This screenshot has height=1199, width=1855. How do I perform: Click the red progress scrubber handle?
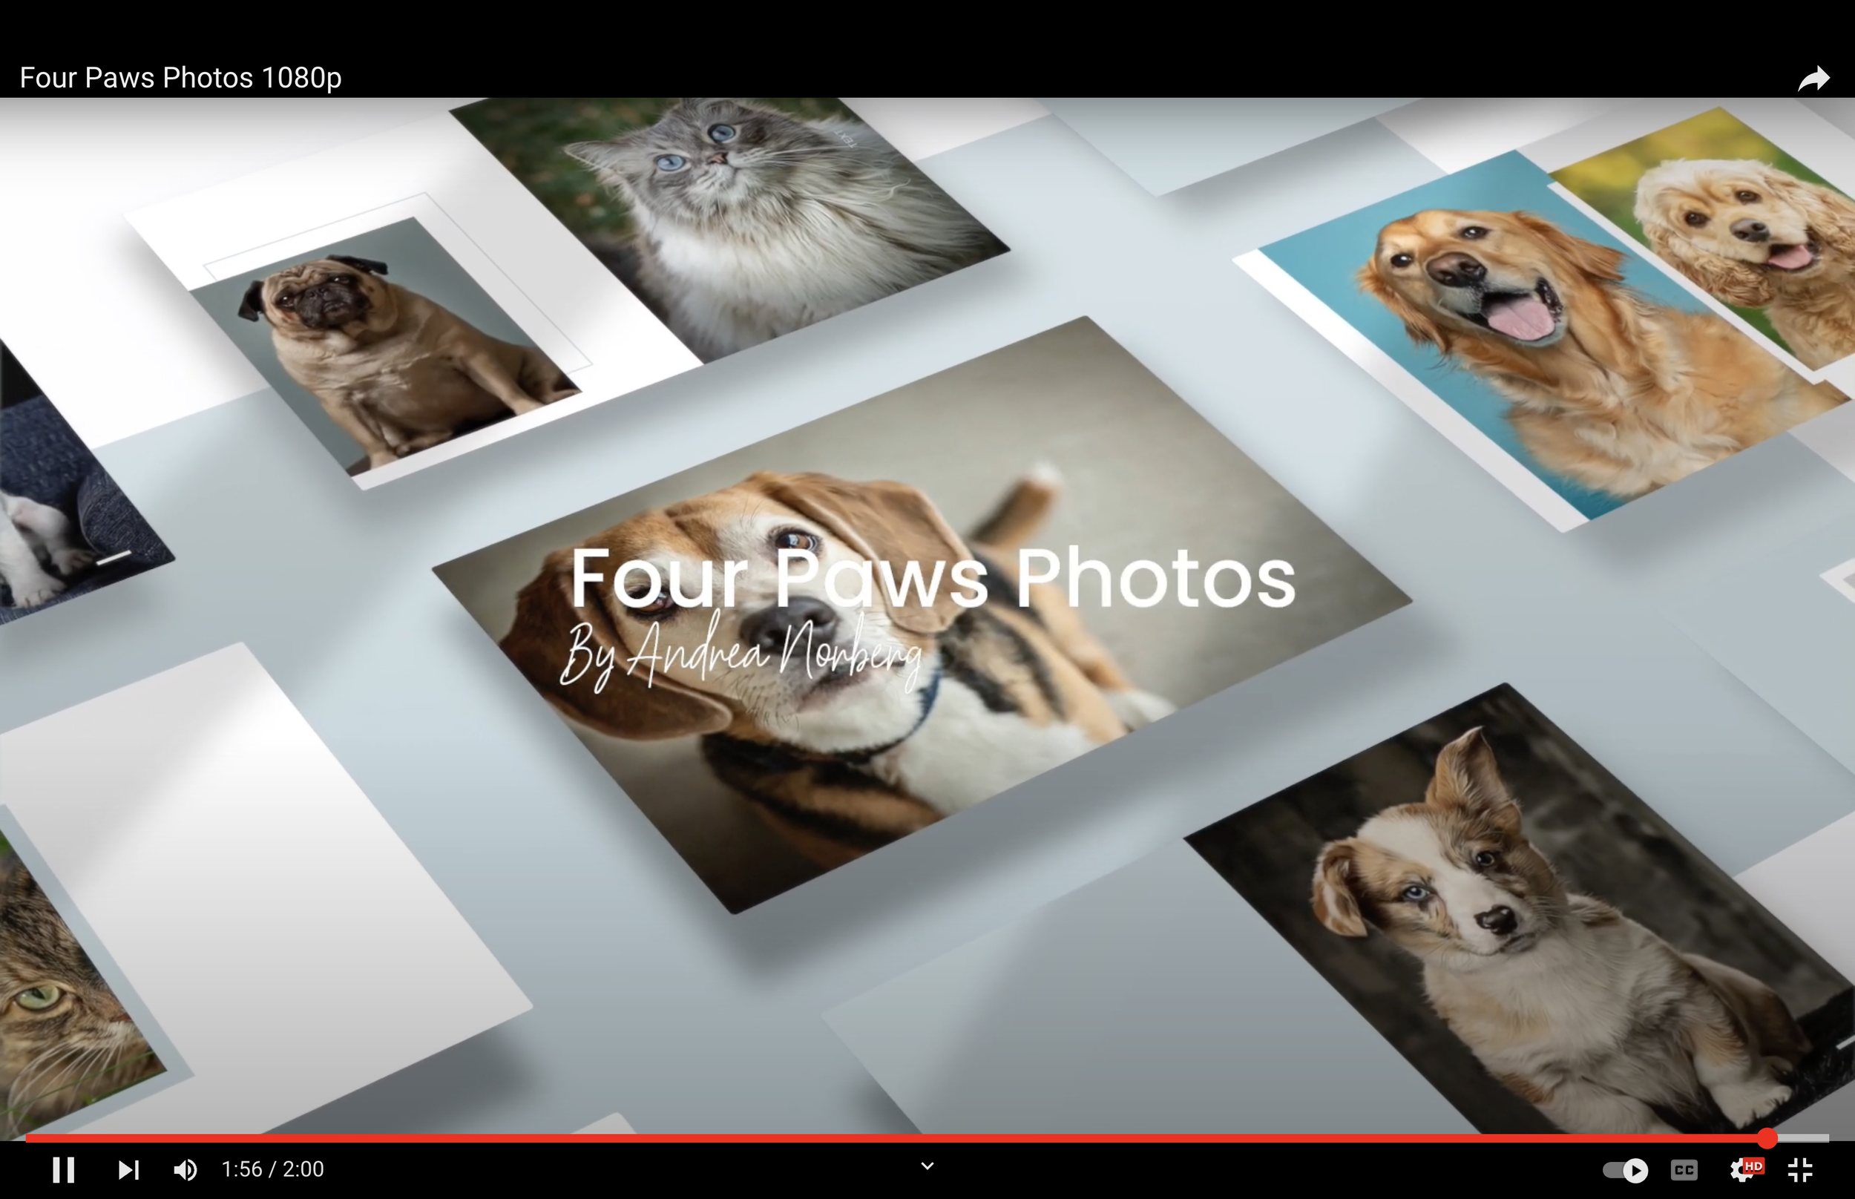(1767, 1138)
